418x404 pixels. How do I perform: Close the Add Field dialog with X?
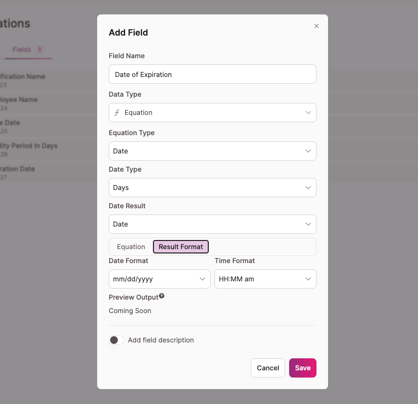pos(317,26)
